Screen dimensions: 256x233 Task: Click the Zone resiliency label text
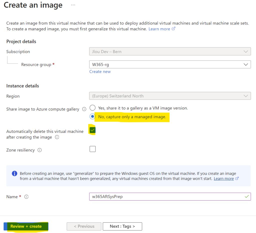(x=20, y=150)
